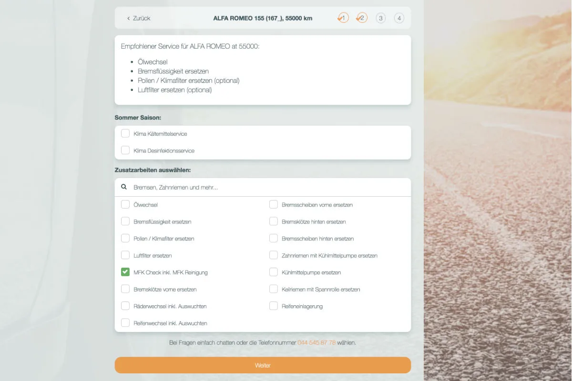Tick Keilriemen mit Spannrolle ersetzen checkbox

(x=274, y=289)
